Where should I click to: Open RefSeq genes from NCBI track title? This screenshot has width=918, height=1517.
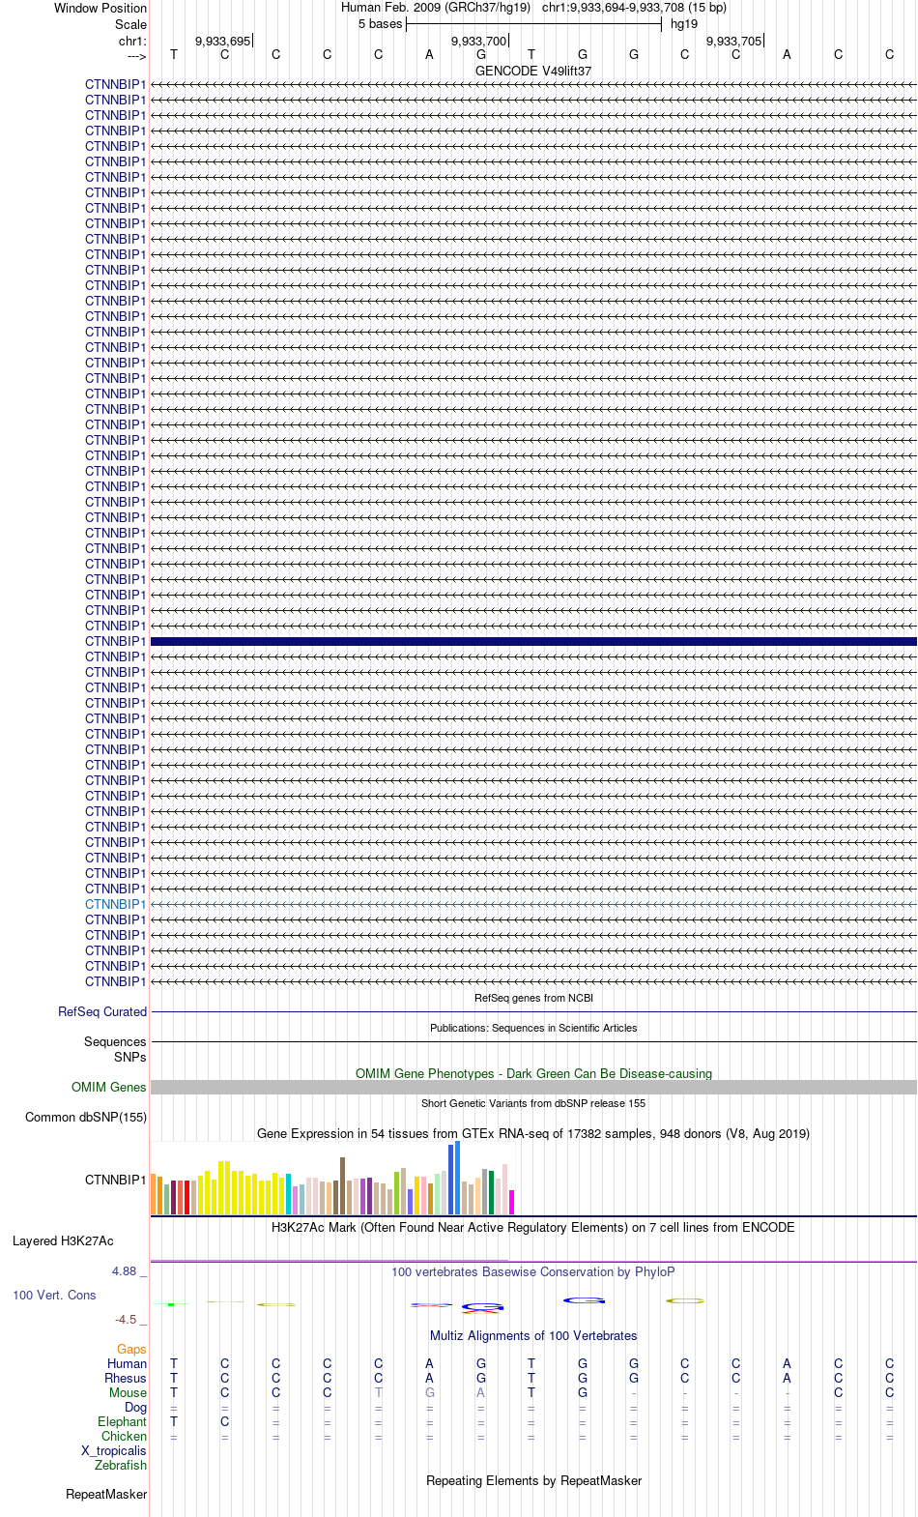[x=533, y=998]
